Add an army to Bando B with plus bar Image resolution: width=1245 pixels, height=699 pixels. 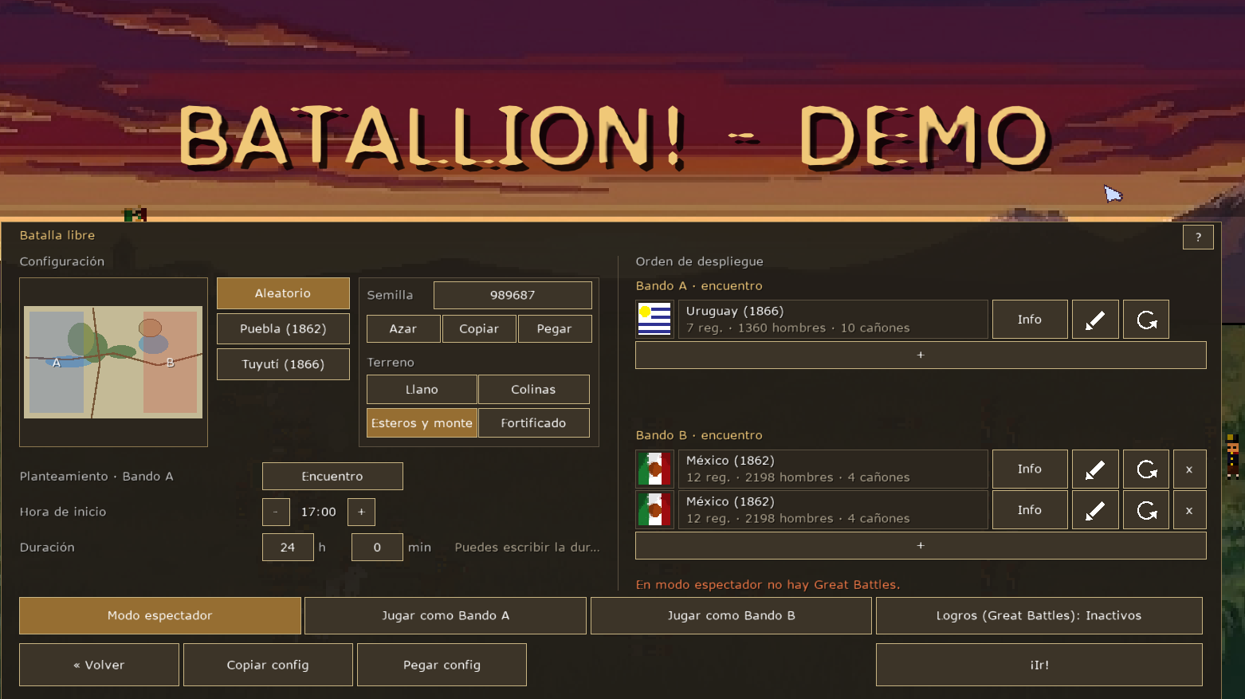coord(921,546)
